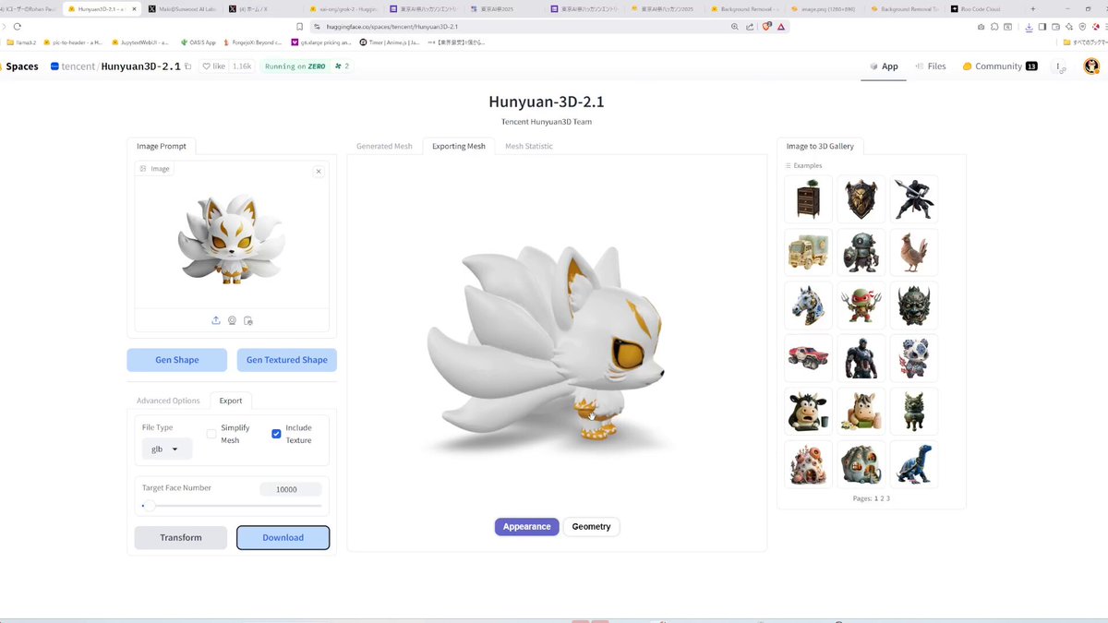Select the shield emblem example thumbnail

861,199
